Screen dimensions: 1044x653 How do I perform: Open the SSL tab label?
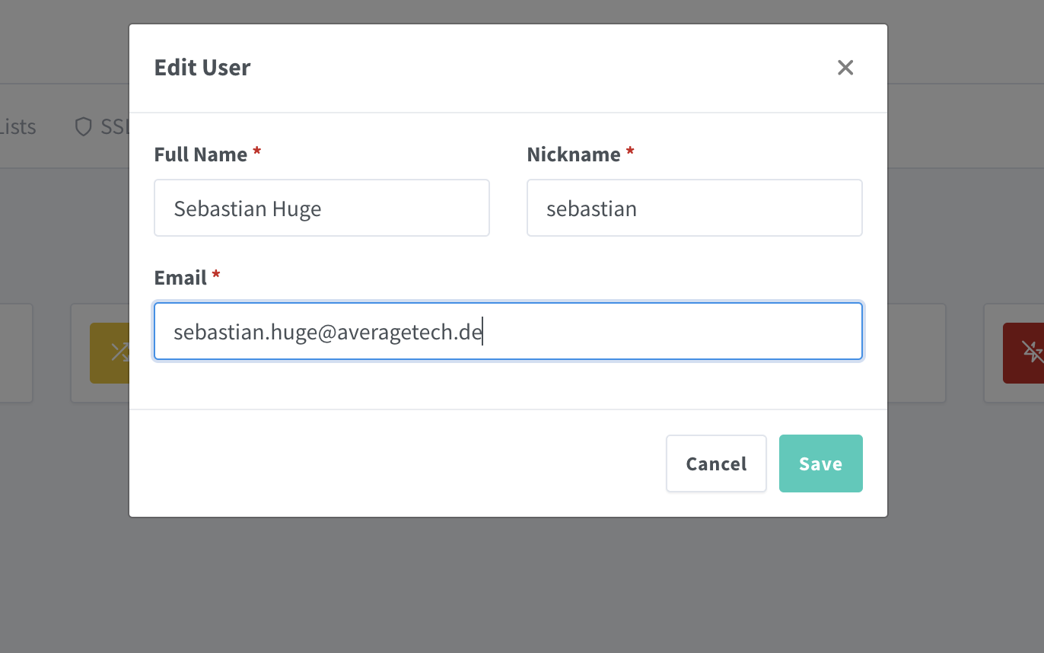coord(115,126)
